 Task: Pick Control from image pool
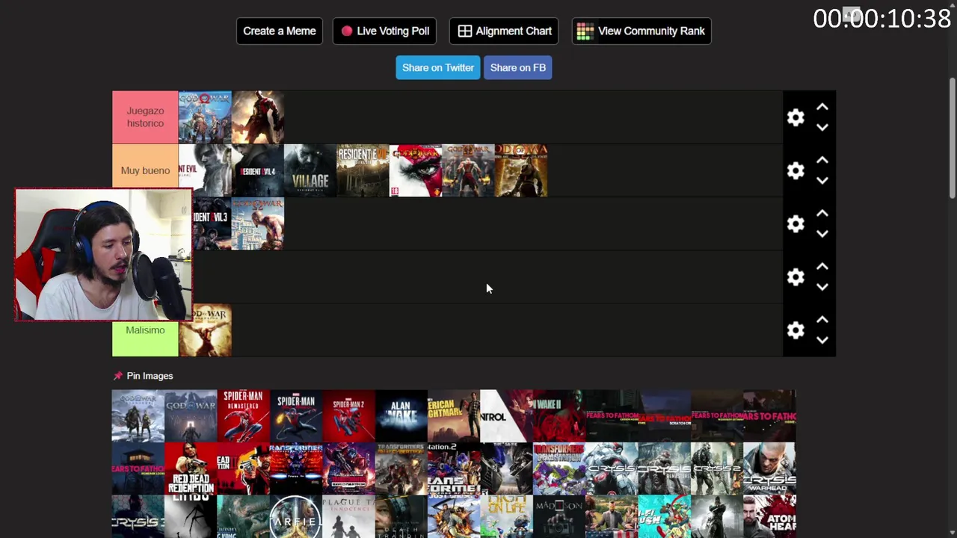click(x=506, y=415)
